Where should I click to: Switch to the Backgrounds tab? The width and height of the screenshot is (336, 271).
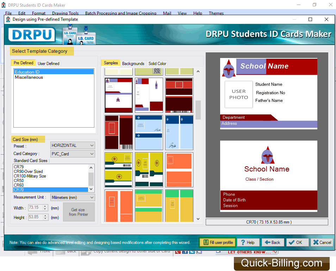tap(133, 63)
